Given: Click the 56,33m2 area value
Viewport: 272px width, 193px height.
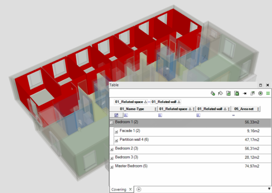Looking at the screenshot, I should point(252,122).
